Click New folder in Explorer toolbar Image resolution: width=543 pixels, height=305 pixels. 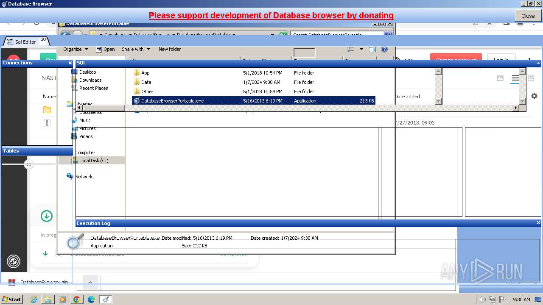[x=170, y=49]
